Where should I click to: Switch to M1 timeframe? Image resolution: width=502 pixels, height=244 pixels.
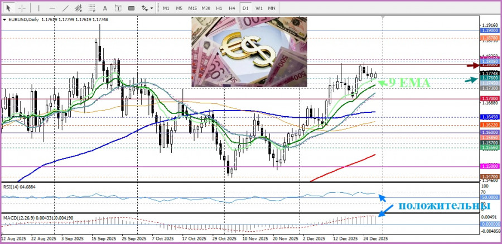click(x=166, y=8)
